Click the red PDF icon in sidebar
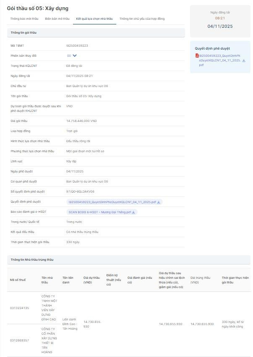 (197, 56)
